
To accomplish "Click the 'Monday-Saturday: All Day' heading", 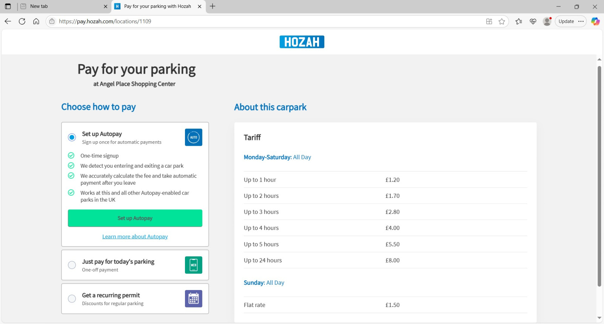I will (x=277, y=157).
